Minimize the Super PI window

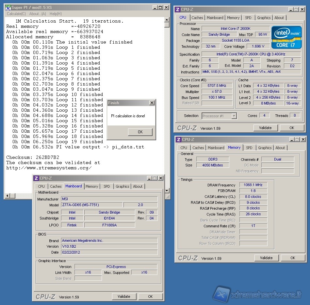[x=155, y=8]
